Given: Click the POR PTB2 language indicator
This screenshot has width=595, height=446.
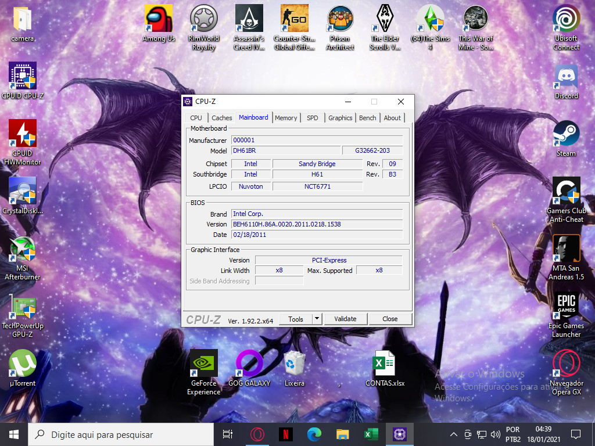Looking at the screenshot, I should [513, 434].
